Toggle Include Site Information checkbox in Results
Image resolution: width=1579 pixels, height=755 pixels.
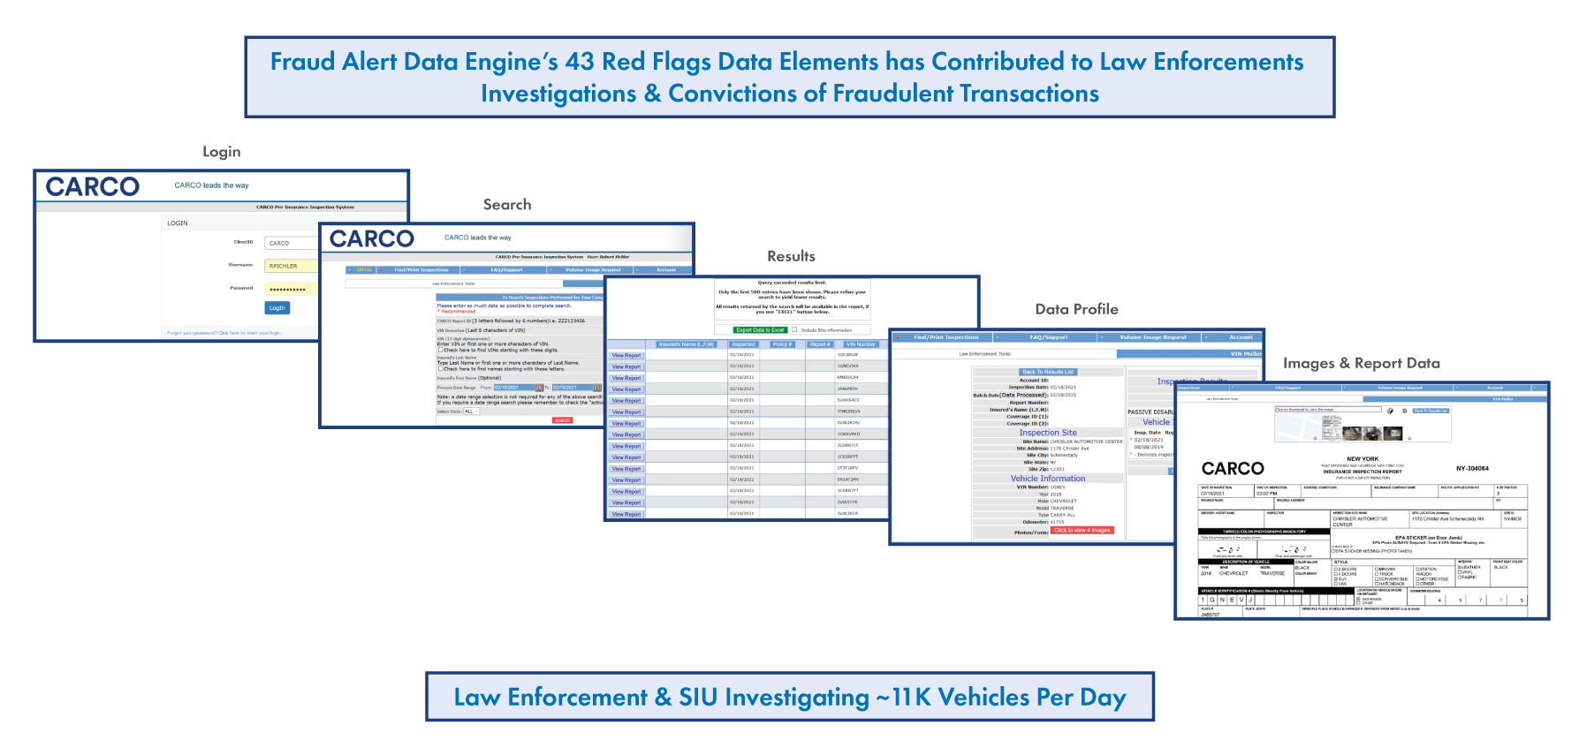point(794,329)
